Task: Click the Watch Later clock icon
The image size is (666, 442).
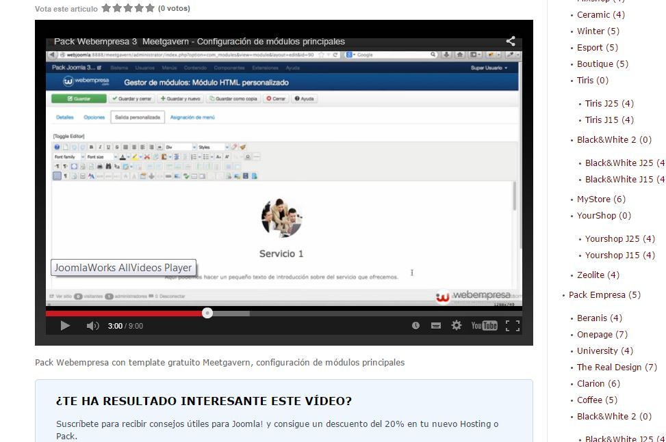Action: [415, 325]
